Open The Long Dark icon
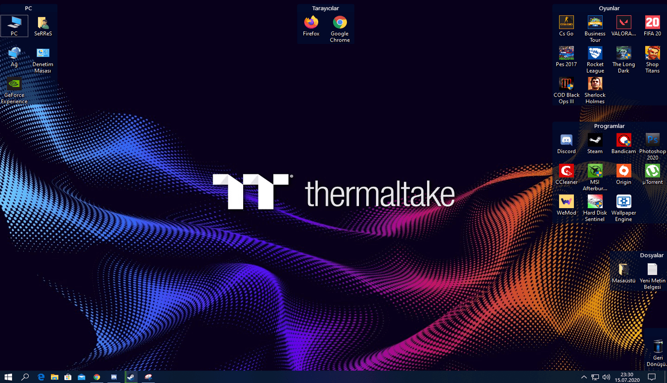Viewport: 667px width, 383px height. tap(624, 60)
